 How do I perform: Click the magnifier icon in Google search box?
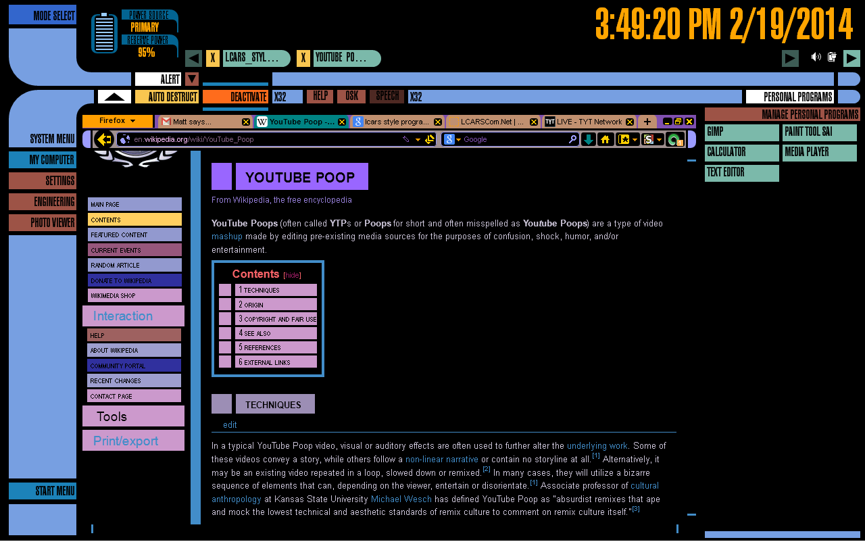point(572,139)
